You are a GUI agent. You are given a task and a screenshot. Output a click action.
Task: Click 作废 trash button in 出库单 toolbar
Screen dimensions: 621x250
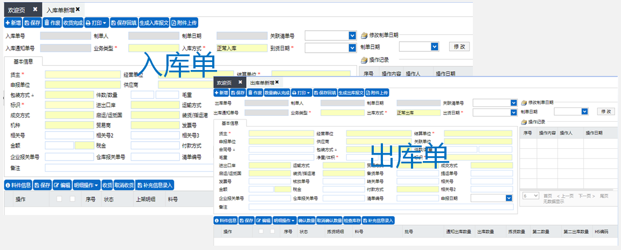point(255,93)
